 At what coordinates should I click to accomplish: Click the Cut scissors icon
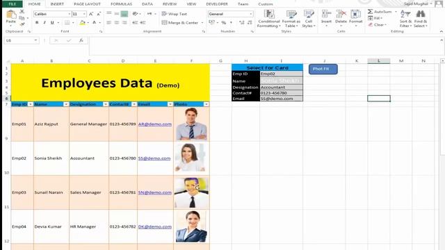pyautogui.click(x=22, y=12)
